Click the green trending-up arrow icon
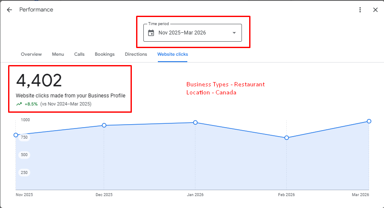Image resolution: width=384 pixels, height=208 pixels. pyautogui.click(x=19, y=104)
